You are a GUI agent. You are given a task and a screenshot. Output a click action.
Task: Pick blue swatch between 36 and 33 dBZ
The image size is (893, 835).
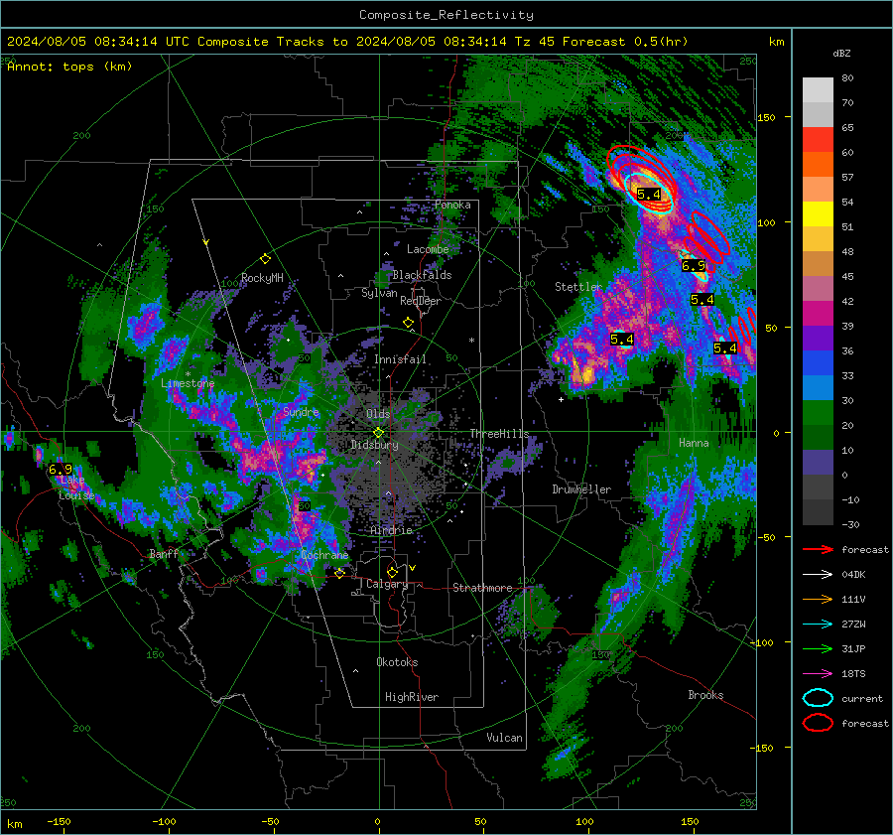[818, 363]
